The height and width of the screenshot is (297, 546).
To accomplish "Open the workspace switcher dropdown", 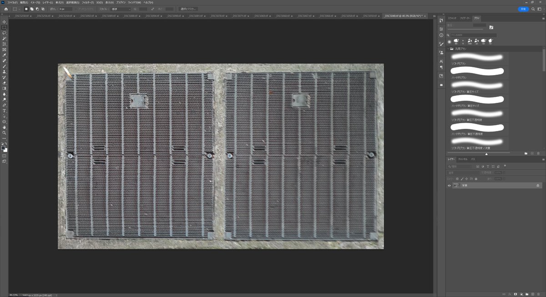I will click(x=540, y=9).
